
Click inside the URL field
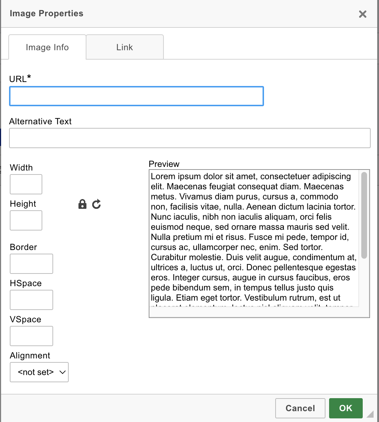click(x=136, y=96)
